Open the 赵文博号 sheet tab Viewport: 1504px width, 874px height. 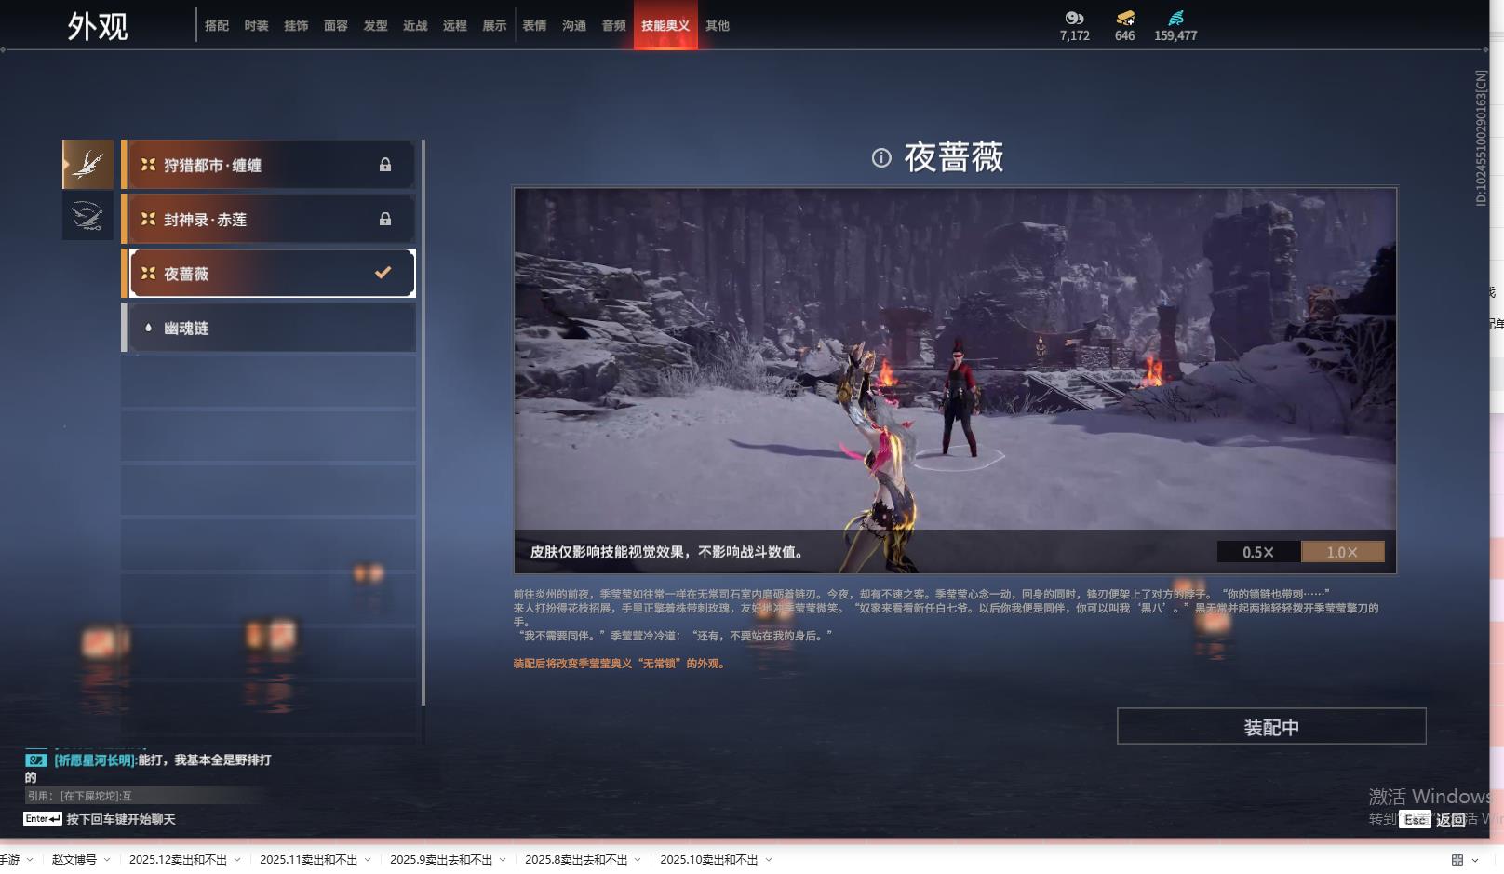pos(74,860)
